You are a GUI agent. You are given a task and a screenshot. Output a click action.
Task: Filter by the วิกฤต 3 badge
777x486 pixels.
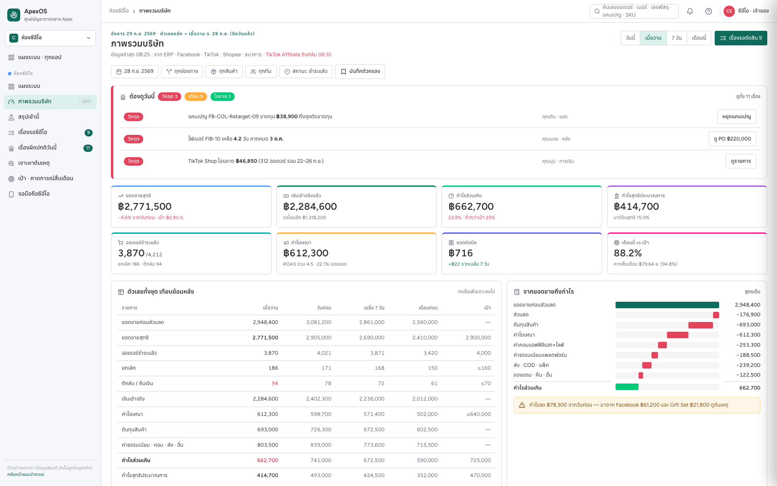click(x=170, y=96)
